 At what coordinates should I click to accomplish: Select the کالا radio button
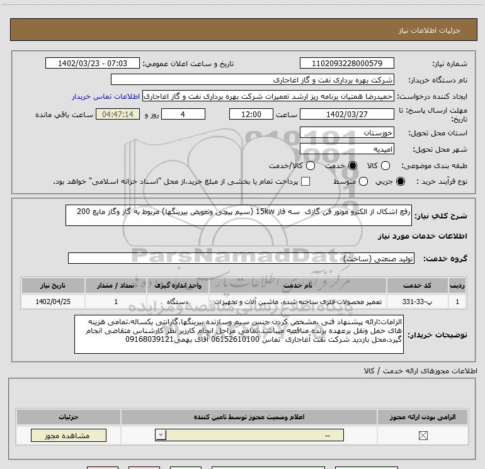tap(385, 166)
